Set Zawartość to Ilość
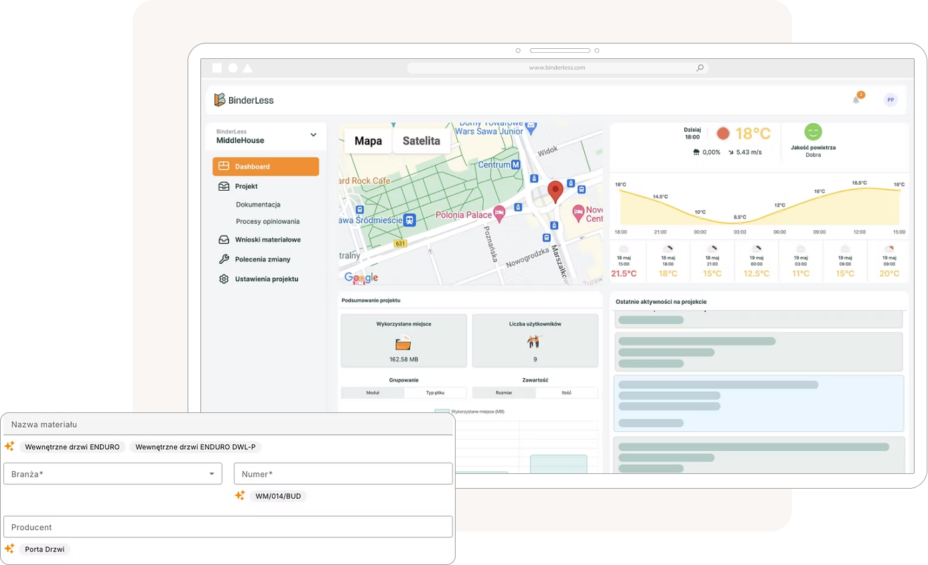Screen dimensions: 928x565 (x=566, y=393)
